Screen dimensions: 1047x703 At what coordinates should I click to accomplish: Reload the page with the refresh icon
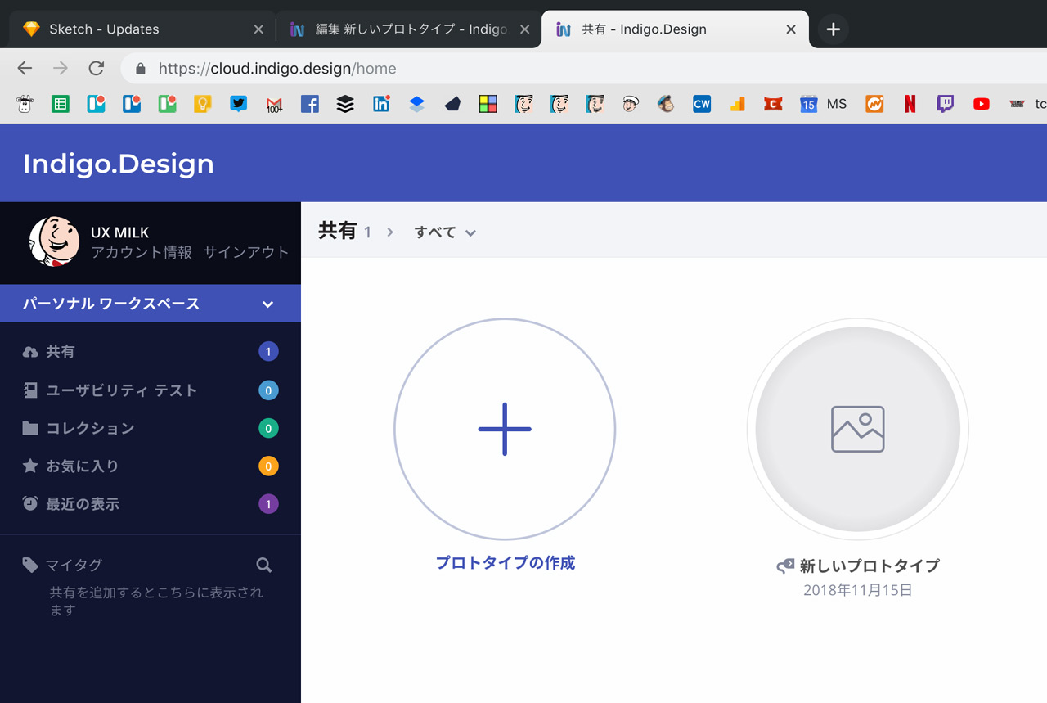click(x=97, y=69)
